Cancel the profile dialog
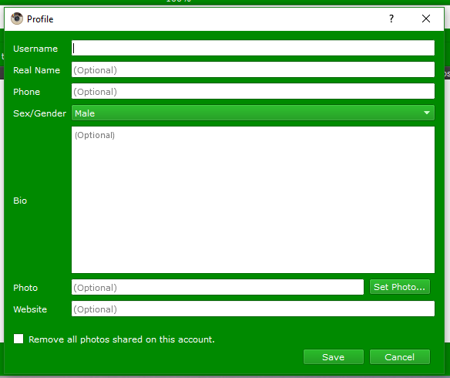Screen dimensions: 450x378 [399, 357]
